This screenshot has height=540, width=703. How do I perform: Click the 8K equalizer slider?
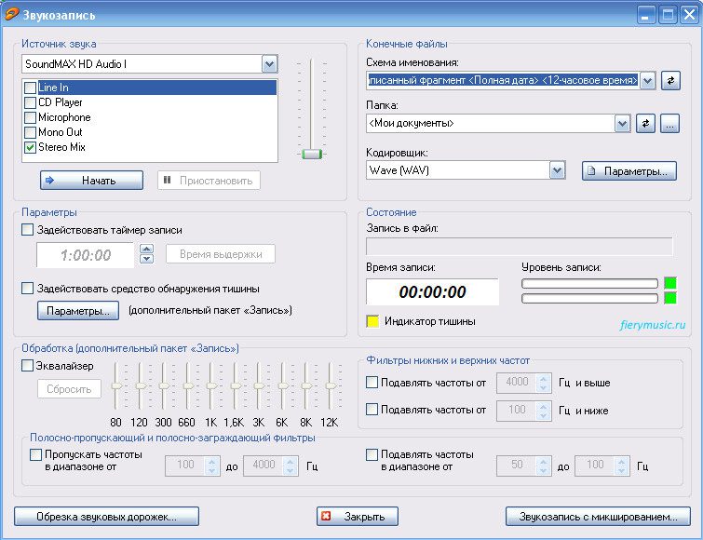(x=306, y=385)
